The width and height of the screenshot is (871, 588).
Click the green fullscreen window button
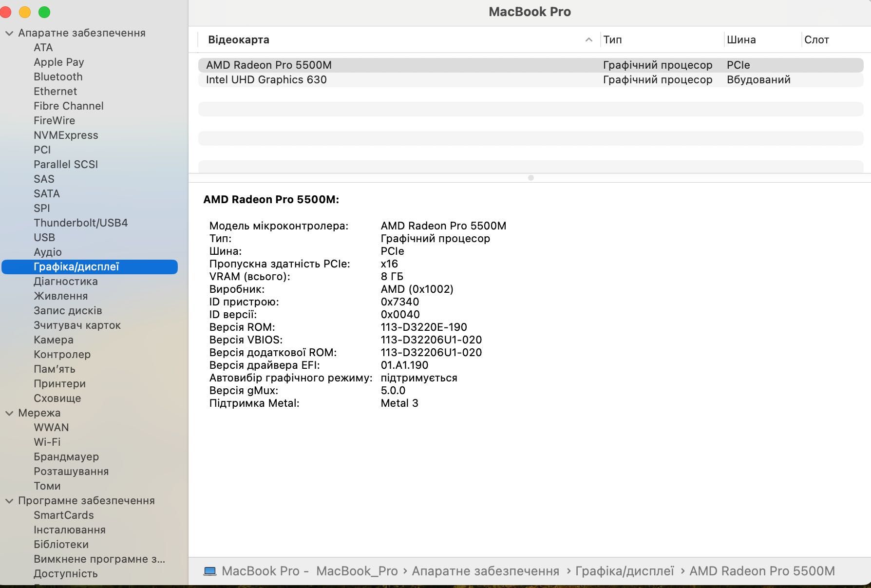(x=44, y=12)
